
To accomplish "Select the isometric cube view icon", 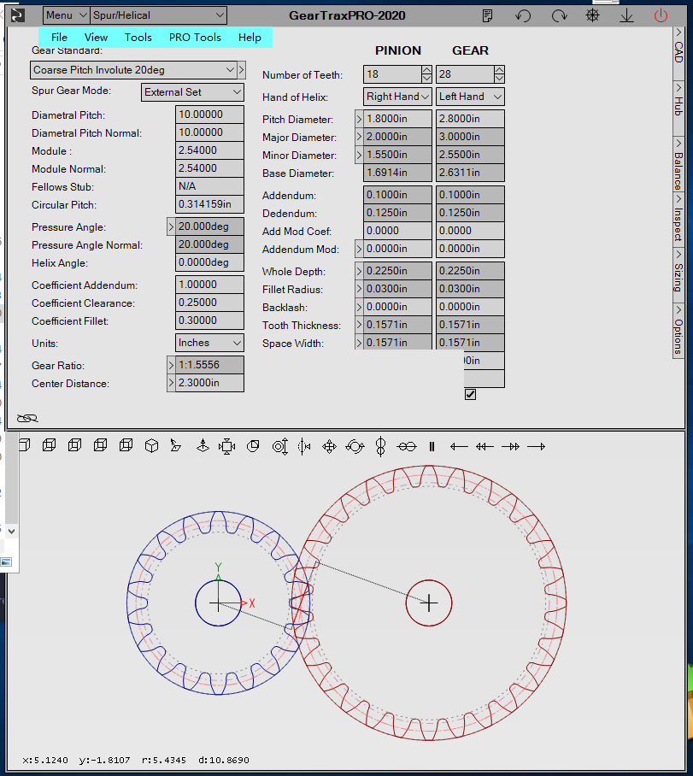I will point(151,446).
